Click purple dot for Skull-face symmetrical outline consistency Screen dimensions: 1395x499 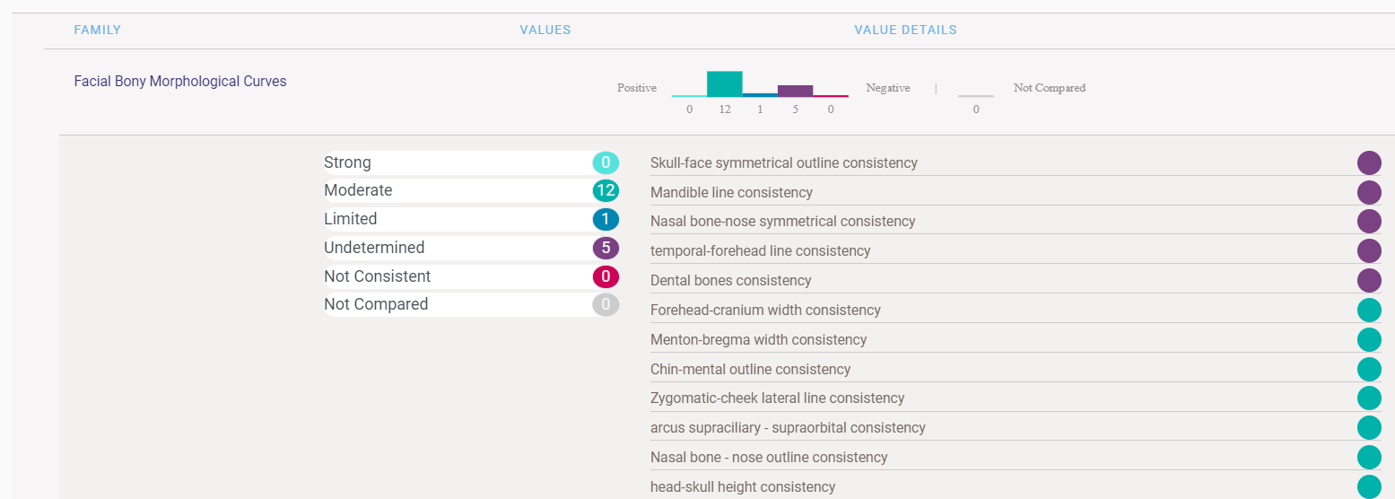point(1368,162)
